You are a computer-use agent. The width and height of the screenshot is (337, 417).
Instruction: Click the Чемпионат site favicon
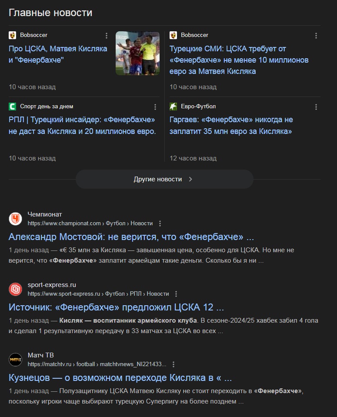coord(15,219)
